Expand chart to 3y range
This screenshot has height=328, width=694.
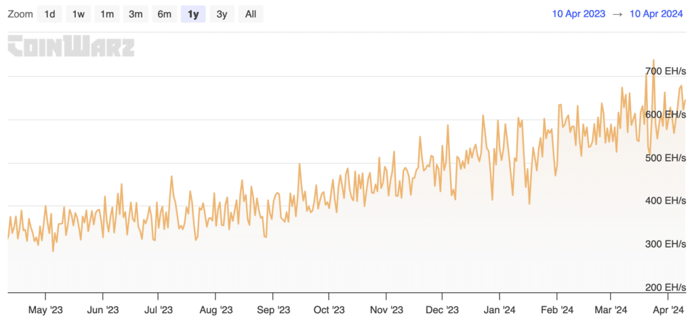point(222,14)
